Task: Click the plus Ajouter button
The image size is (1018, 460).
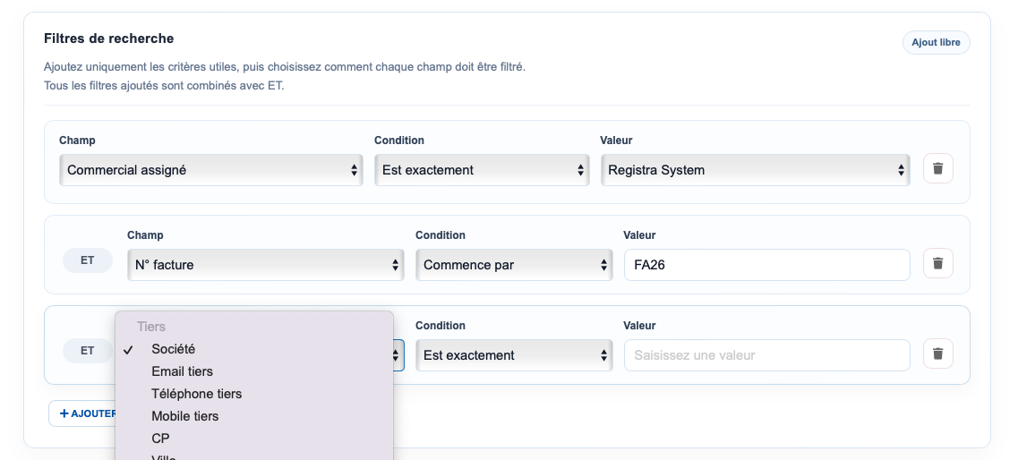Action: (x=82, y=413)
